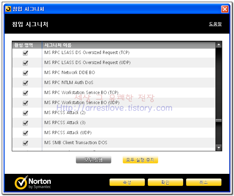This screenshot has width=234, height=196.
Task: Select row MS RPC LSASS DS Oversized Request (TCP)
Action: click(114, 53)
